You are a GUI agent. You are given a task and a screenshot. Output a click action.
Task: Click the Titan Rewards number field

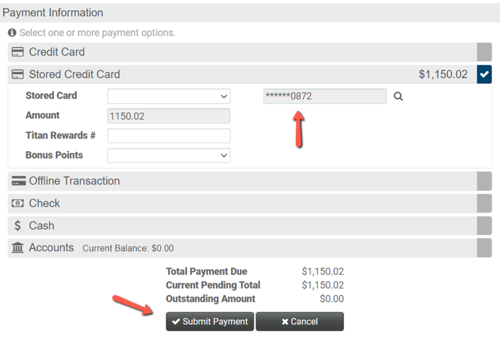coord(169,135)
